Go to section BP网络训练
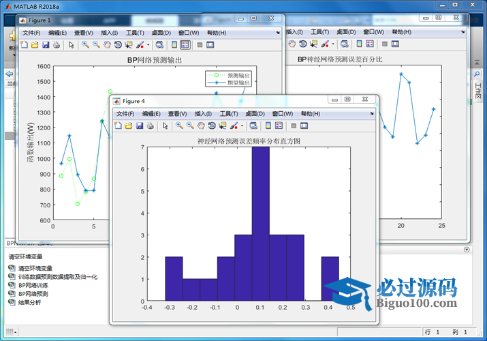This screenshot has width=487, height=341. [33, 285]
